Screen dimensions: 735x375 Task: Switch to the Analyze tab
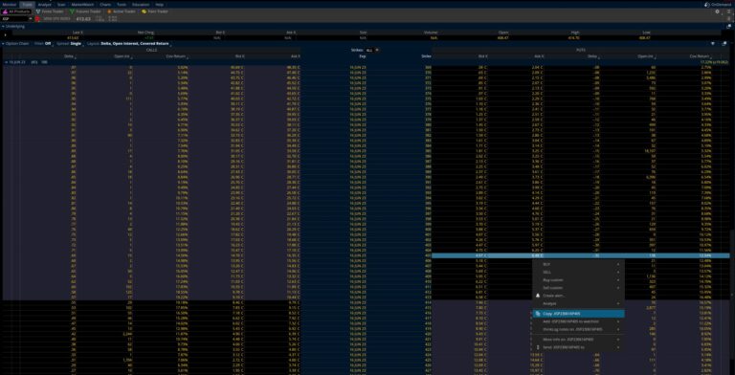click(44, 4)
